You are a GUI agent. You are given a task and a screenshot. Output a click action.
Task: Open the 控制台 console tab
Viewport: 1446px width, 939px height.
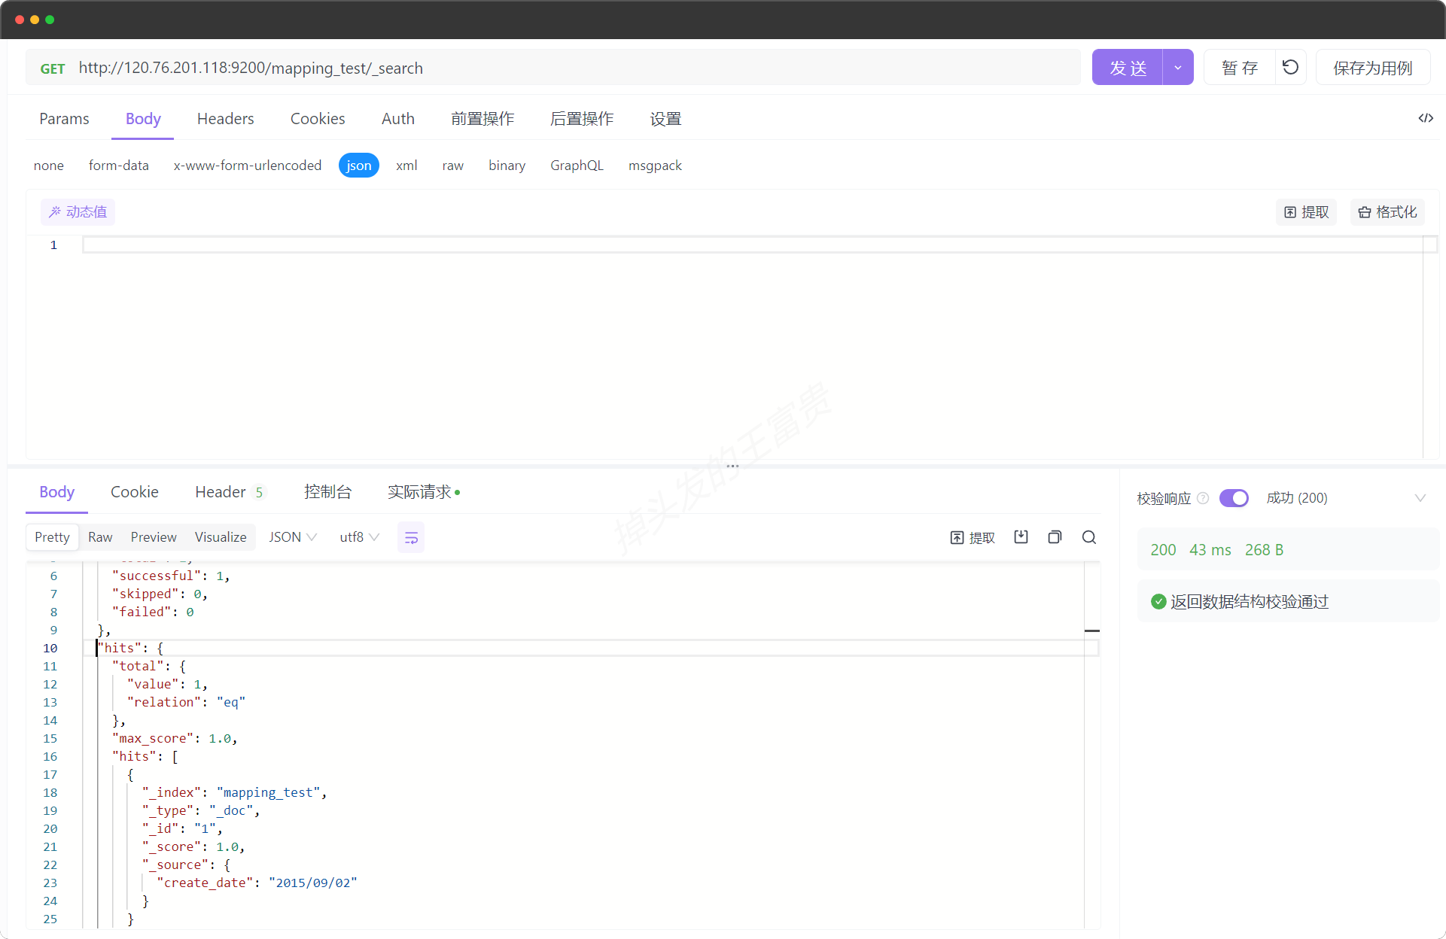click(x=327, y=492)
